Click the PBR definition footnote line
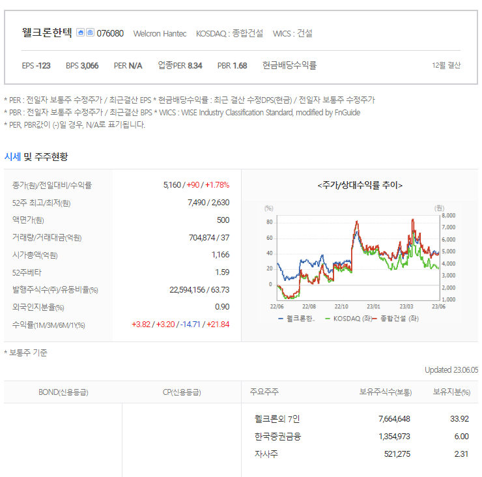This screenshot has width=482, height=477. pyautogui.click(x=182, y=113)
